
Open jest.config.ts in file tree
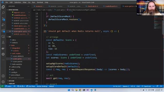[16, 75]
